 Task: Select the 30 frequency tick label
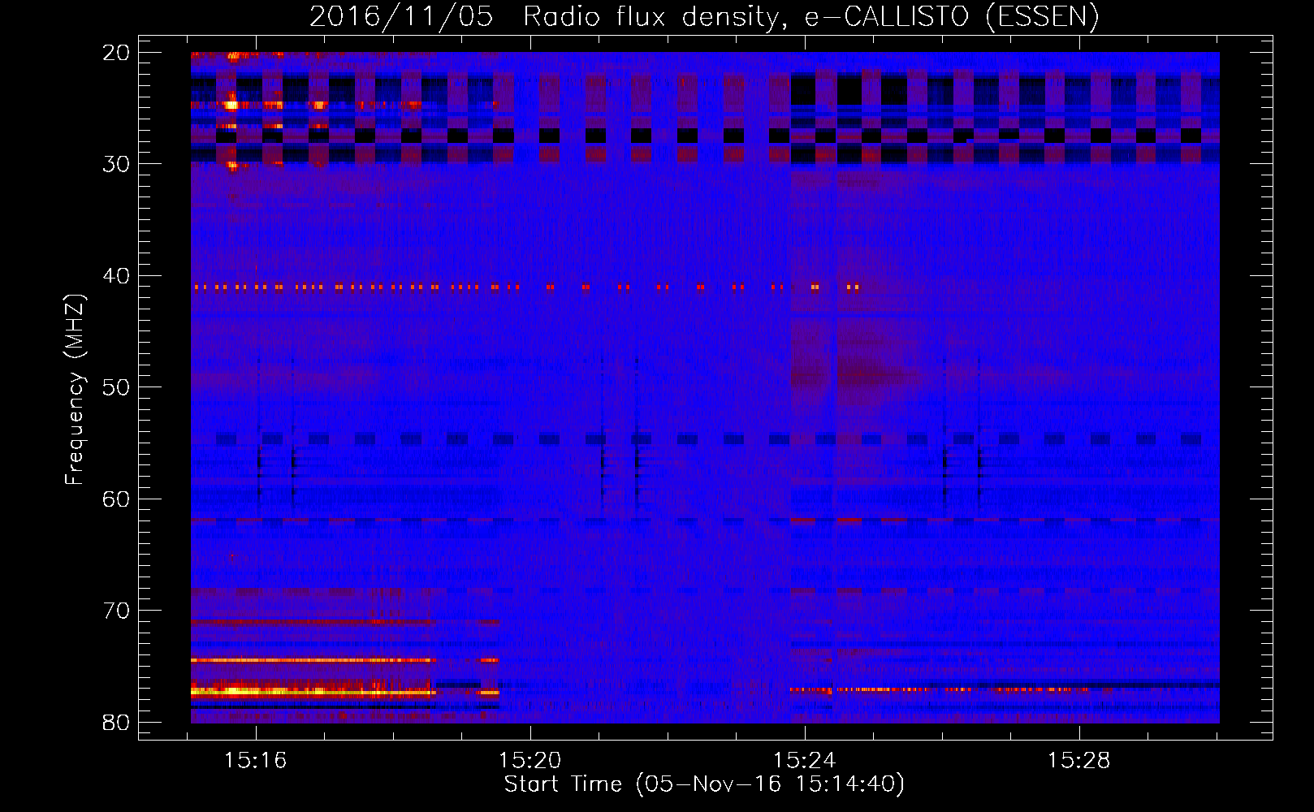click(x=117, y=164)
